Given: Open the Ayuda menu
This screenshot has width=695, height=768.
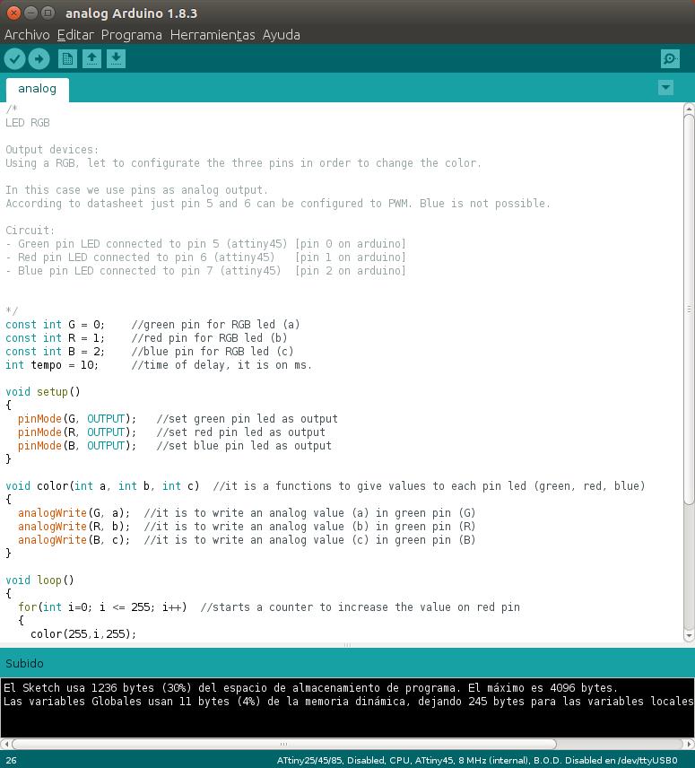Looking at the screenshot, I should click(x=281, y=35).
